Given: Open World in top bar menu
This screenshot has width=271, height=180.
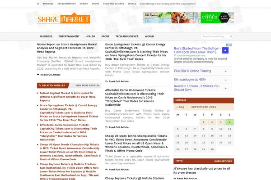Looking at the screenshot, I should [132, 4].
